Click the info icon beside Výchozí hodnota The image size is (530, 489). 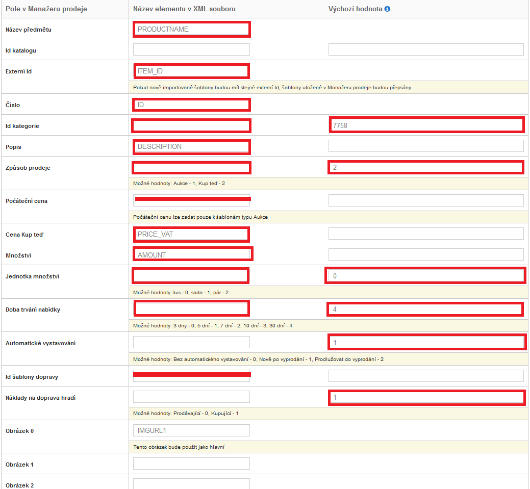(387, 9)
